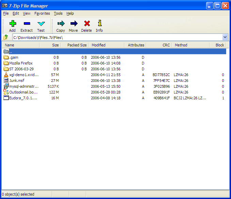Click the Mozilla Firefox folder icon
This screenshot has width=231, height=199.
6,63
